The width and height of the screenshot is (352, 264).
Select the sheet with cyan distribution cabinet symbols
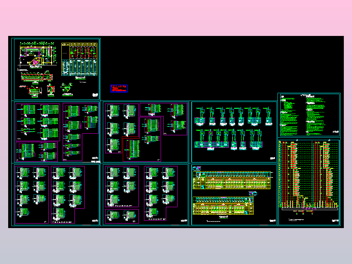coord(234,132)
